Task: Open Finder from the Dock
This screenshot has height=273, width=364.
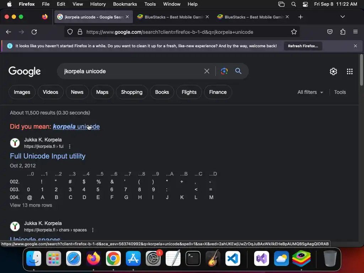Action: pyautogui.click(x=34, y=258)
